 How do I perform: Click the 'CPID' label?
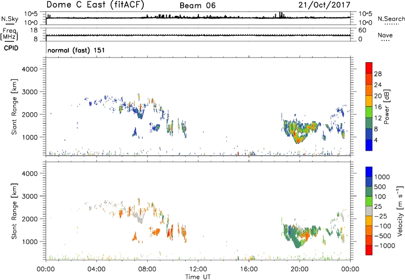click(x=11, y=48)
